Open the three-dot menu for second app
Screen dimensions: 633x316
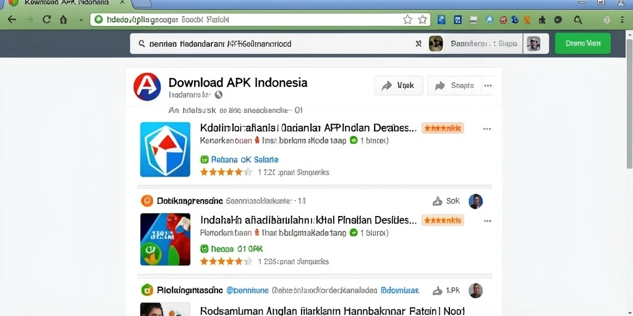pyautogui.click(x=487, y=221)
